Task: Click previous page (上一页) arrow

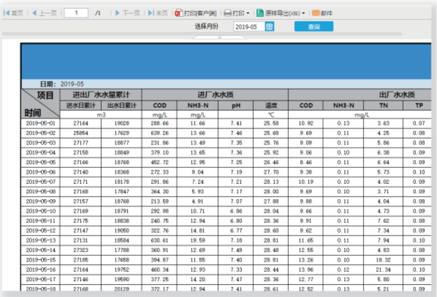Action: [x=35, y=13]
